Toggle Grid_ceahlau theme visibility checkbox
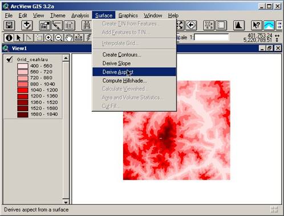The image size is (284, 216). (9, 59)
